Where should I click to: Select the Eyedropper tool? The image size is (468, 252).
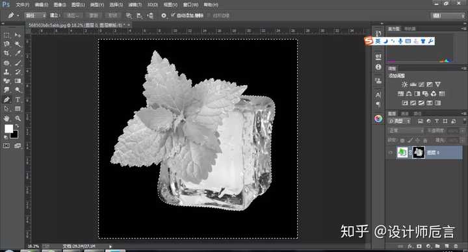tap(18, 53)
